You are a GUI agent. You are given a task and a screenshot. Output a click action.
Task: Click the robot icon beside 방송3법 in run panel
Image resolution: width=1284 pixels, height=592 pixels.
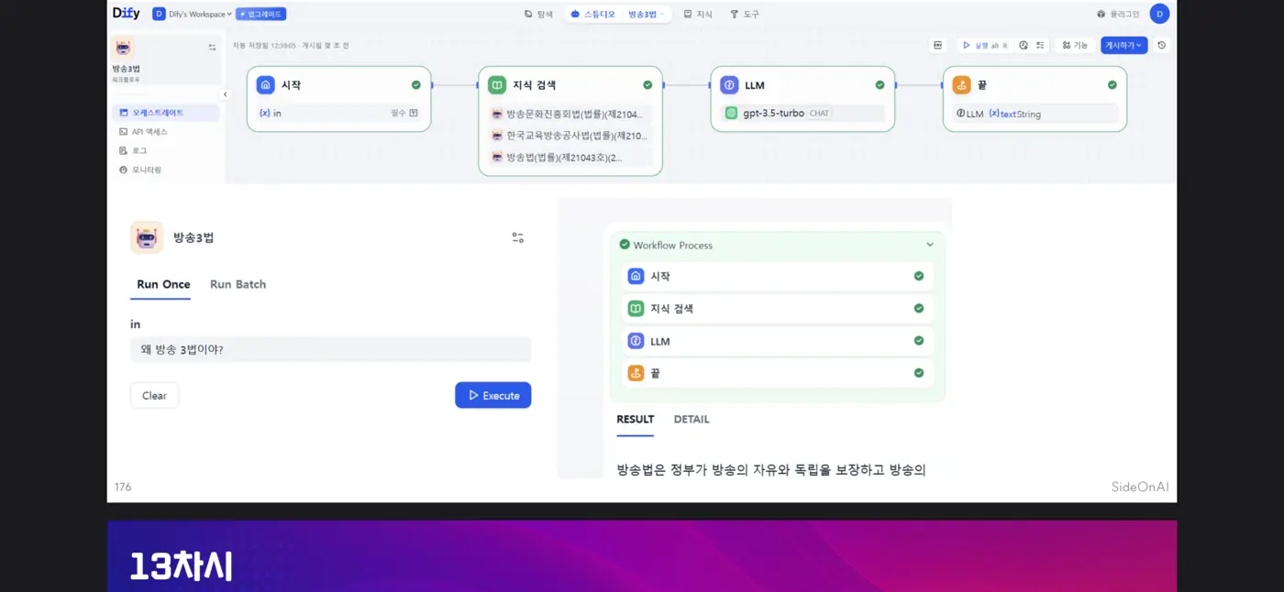coord(147,237)
